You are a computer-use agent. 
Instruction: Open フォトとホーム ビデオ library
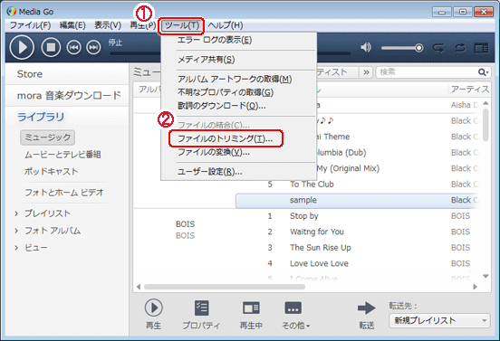64,193
